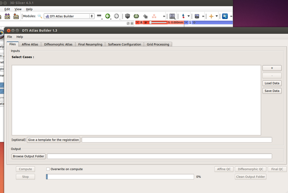Enable Overwrite on compute checkbox
The height and width of the screenshot is (193, 288).
48,169
